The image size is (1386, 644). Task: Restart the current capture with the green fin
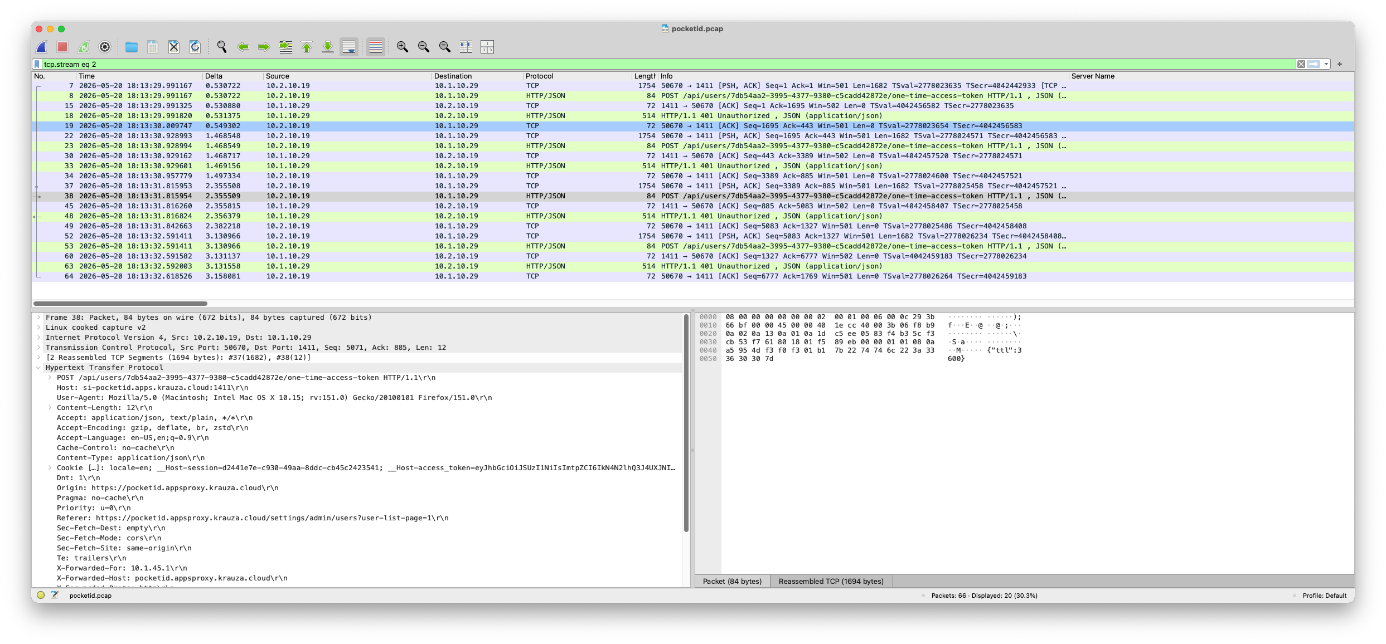tap(84, 47)
